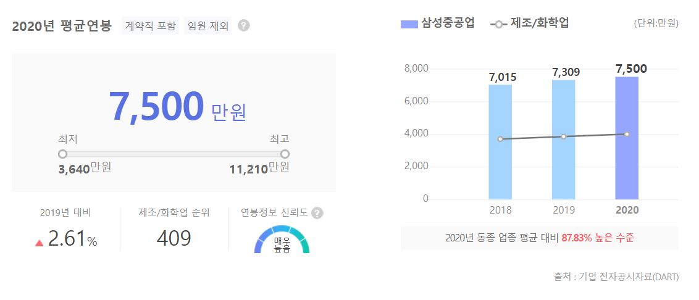Select the 임원 제외 tag
The width and height of the screenshot is (699, 300).
(207, 26)
